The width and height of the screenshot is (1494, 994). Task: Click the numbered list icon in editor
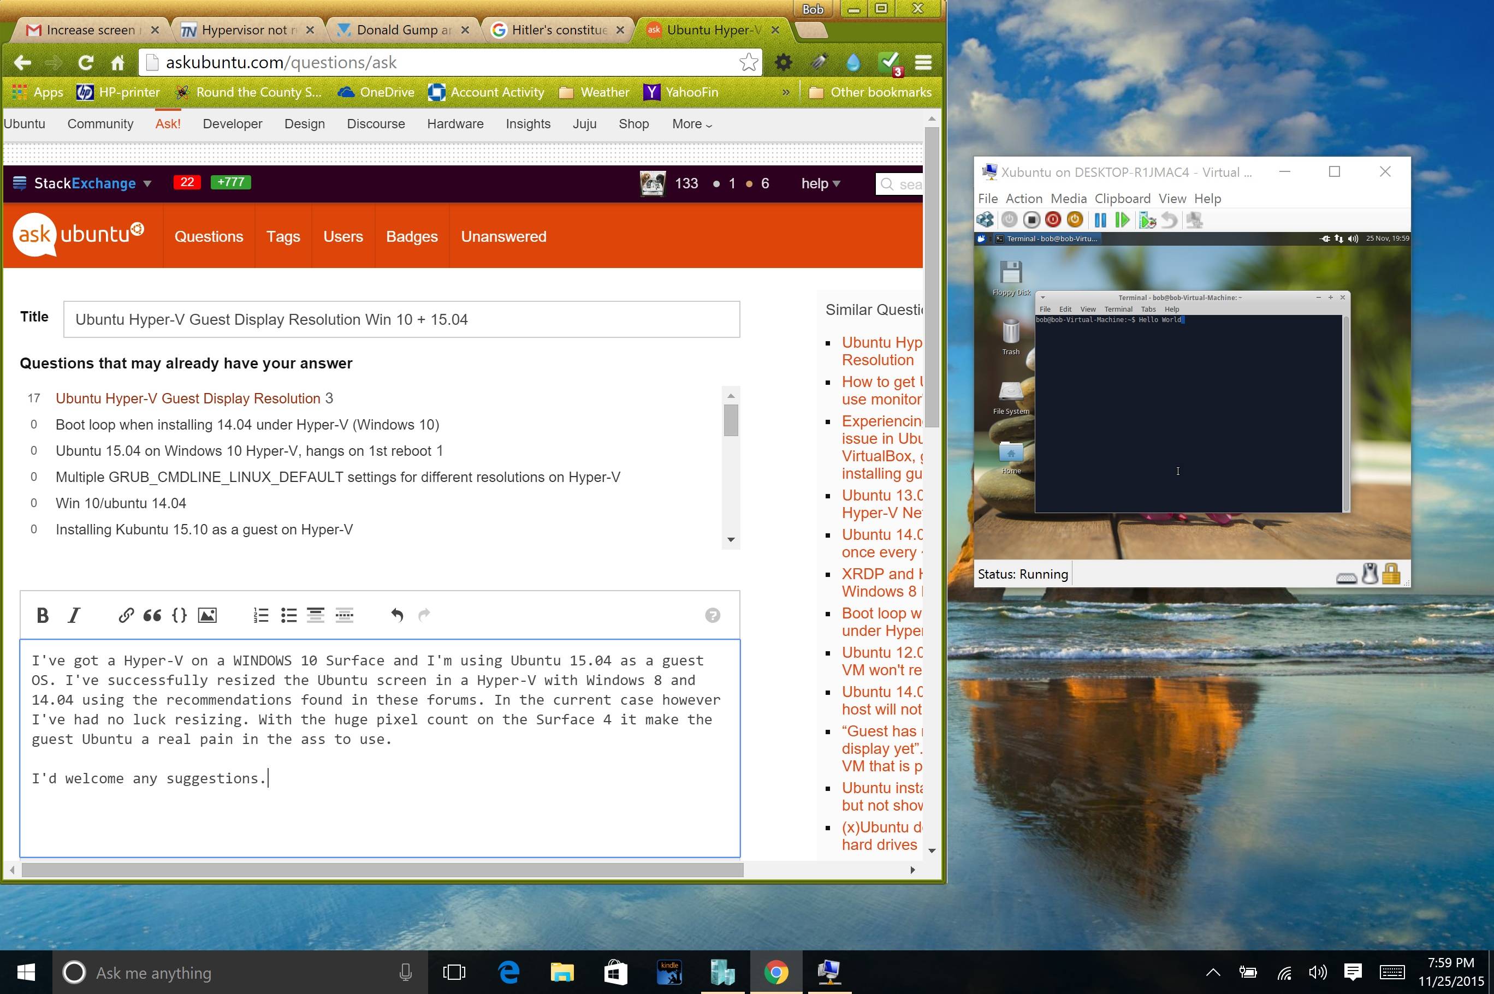click(x=260, y=615)
